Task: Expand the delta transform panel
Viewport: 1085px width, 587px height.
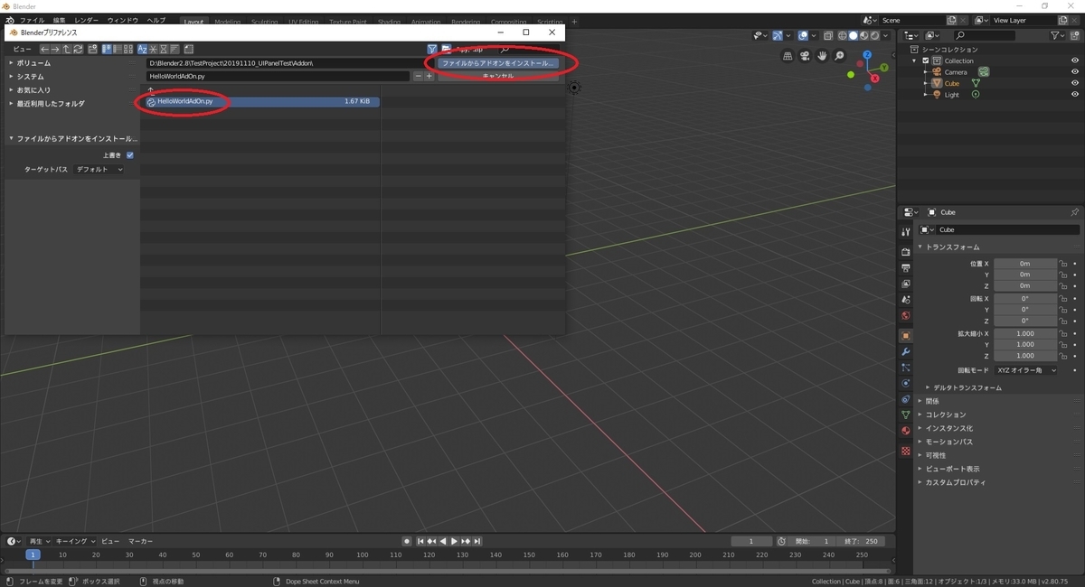Action: point(965,387)
